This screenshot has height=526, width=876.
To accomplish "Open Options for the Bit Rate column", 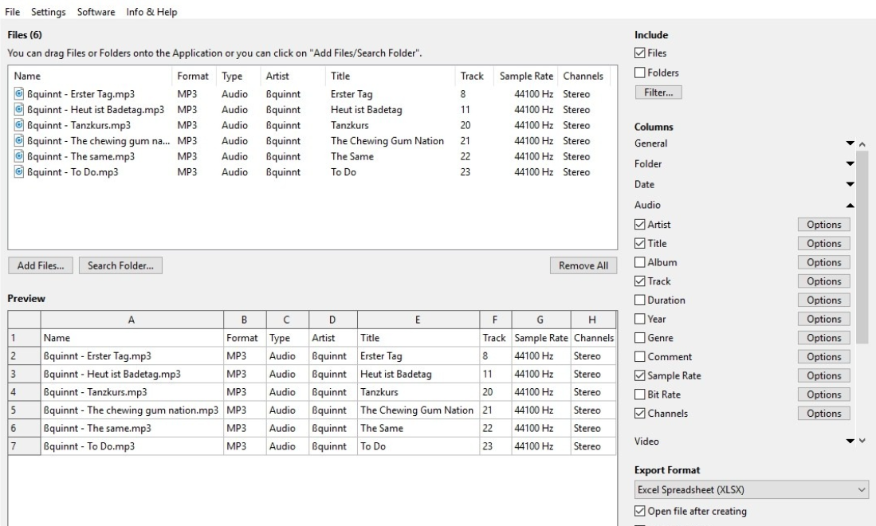I will (823, 394).
